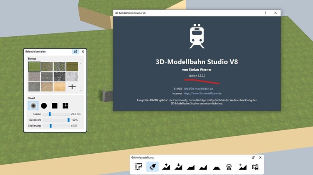Close the Gelände bemalen panel
The width and height of the screenshot is (313, 175).
click(x=83, y=51)
